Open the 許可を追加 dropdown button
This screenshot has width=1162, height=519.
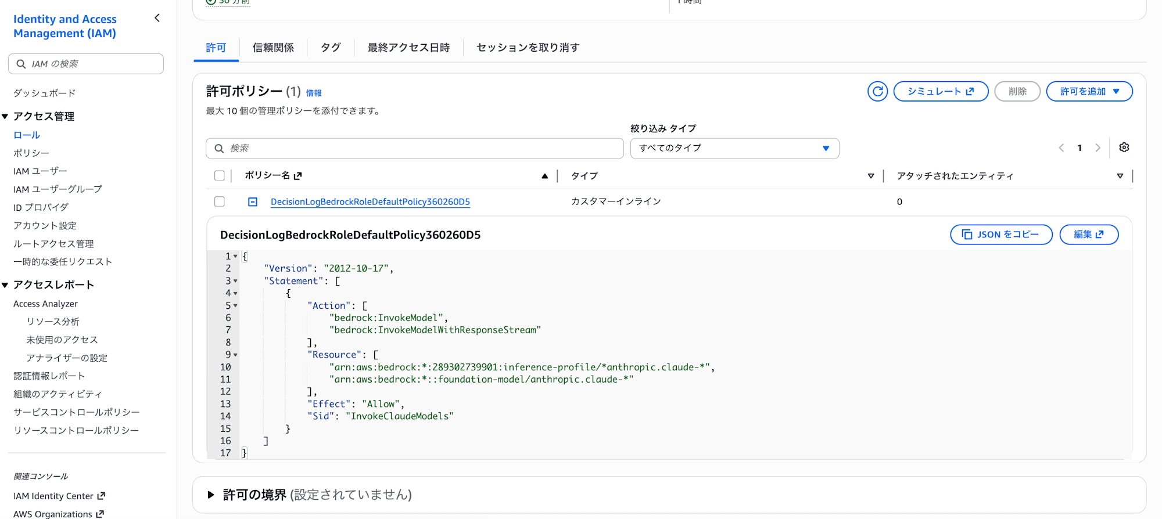1089,91
